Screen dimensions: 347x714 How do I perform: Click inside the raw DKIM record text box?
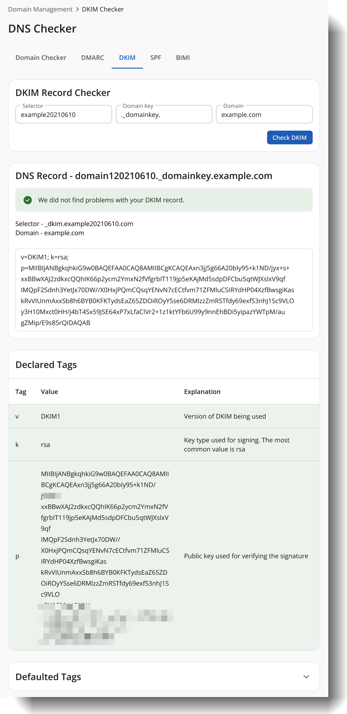(164, 290)
